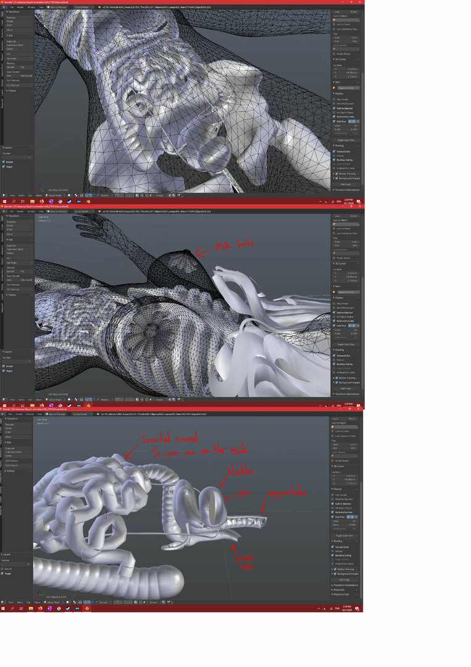
Task: Toggle Backface Culling in the top screenshot
Action: pyautogui.click(x=334, y=160)
